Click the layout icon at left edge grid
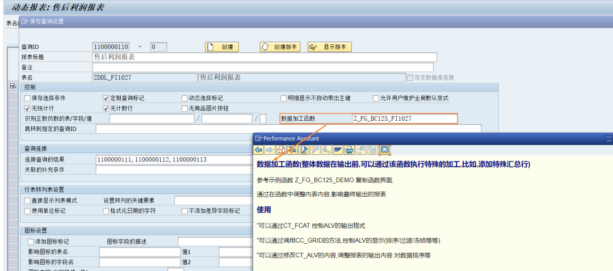613x271 pixels. pos(12,86)
